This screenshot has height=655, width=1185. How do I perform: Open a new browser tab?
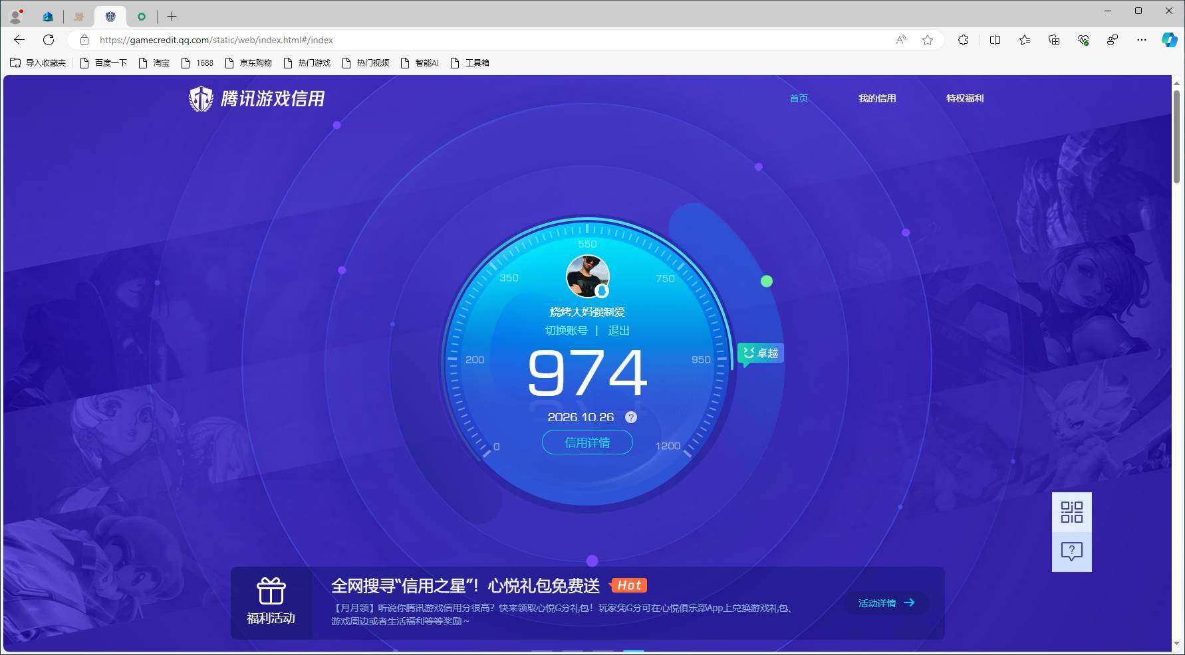172,16
